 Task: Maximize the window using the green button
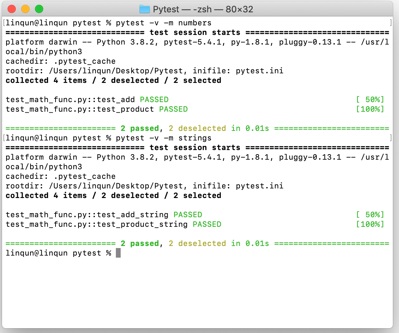39,9
